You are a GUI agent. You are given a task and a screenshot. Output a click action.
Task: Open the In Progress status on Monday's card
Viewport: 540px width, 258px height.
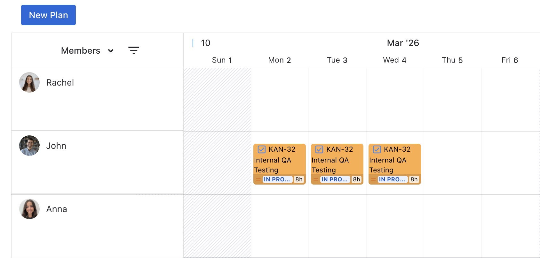(x=277, y=179)
